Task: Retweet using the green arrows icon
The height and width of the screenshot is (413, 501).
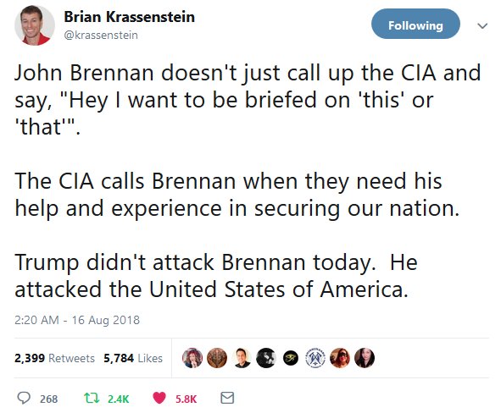Action: click(92, 398)
